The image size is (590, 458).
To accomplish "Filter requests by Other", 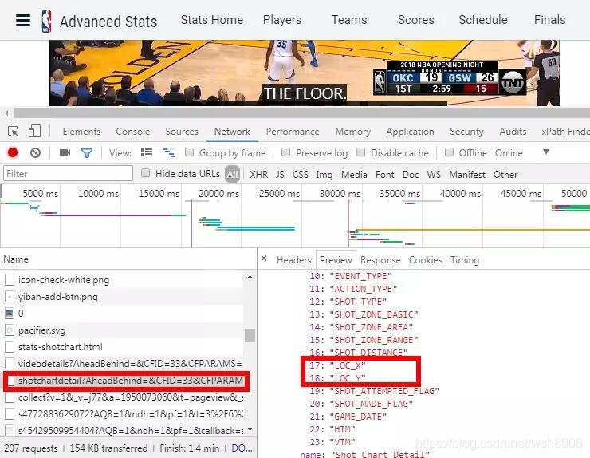I will [x=505, y=175].
